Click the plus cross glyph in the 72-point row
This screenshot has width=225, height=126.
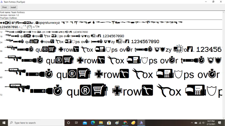(117, 91)
